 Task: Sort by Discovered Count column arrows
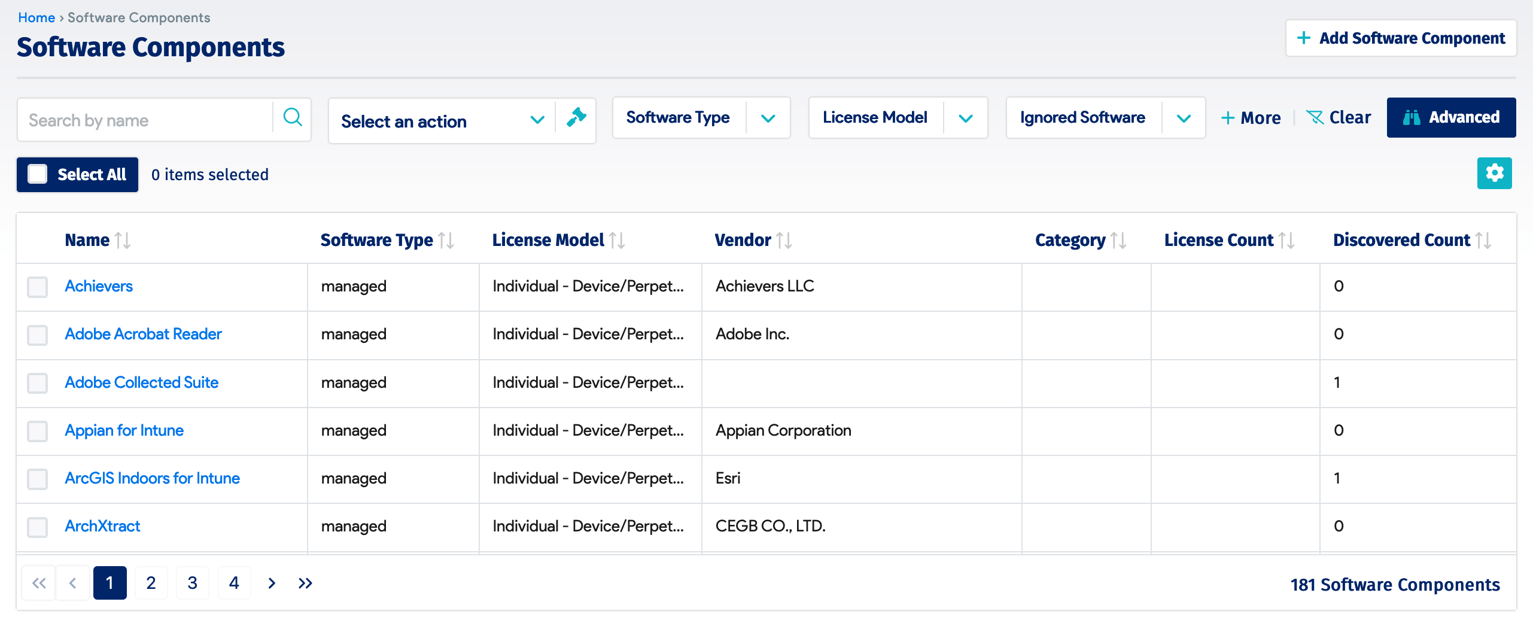[x=1483, y=241]
